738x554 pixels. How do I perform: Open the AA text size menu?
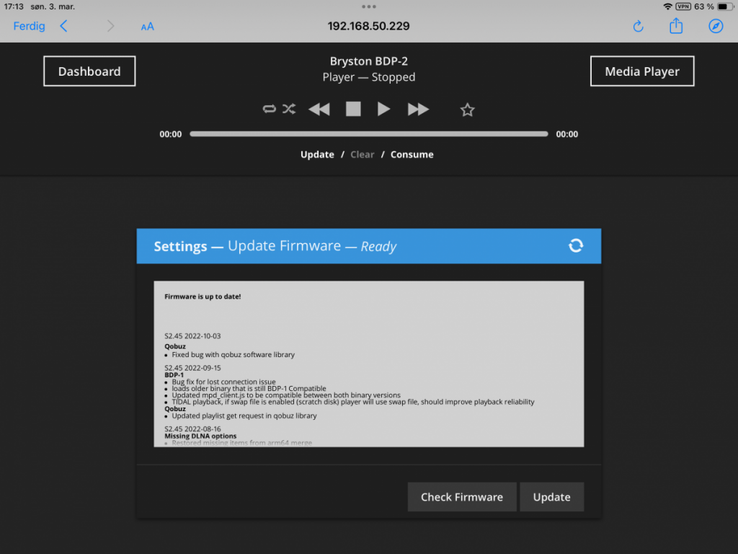coord(147,27)
